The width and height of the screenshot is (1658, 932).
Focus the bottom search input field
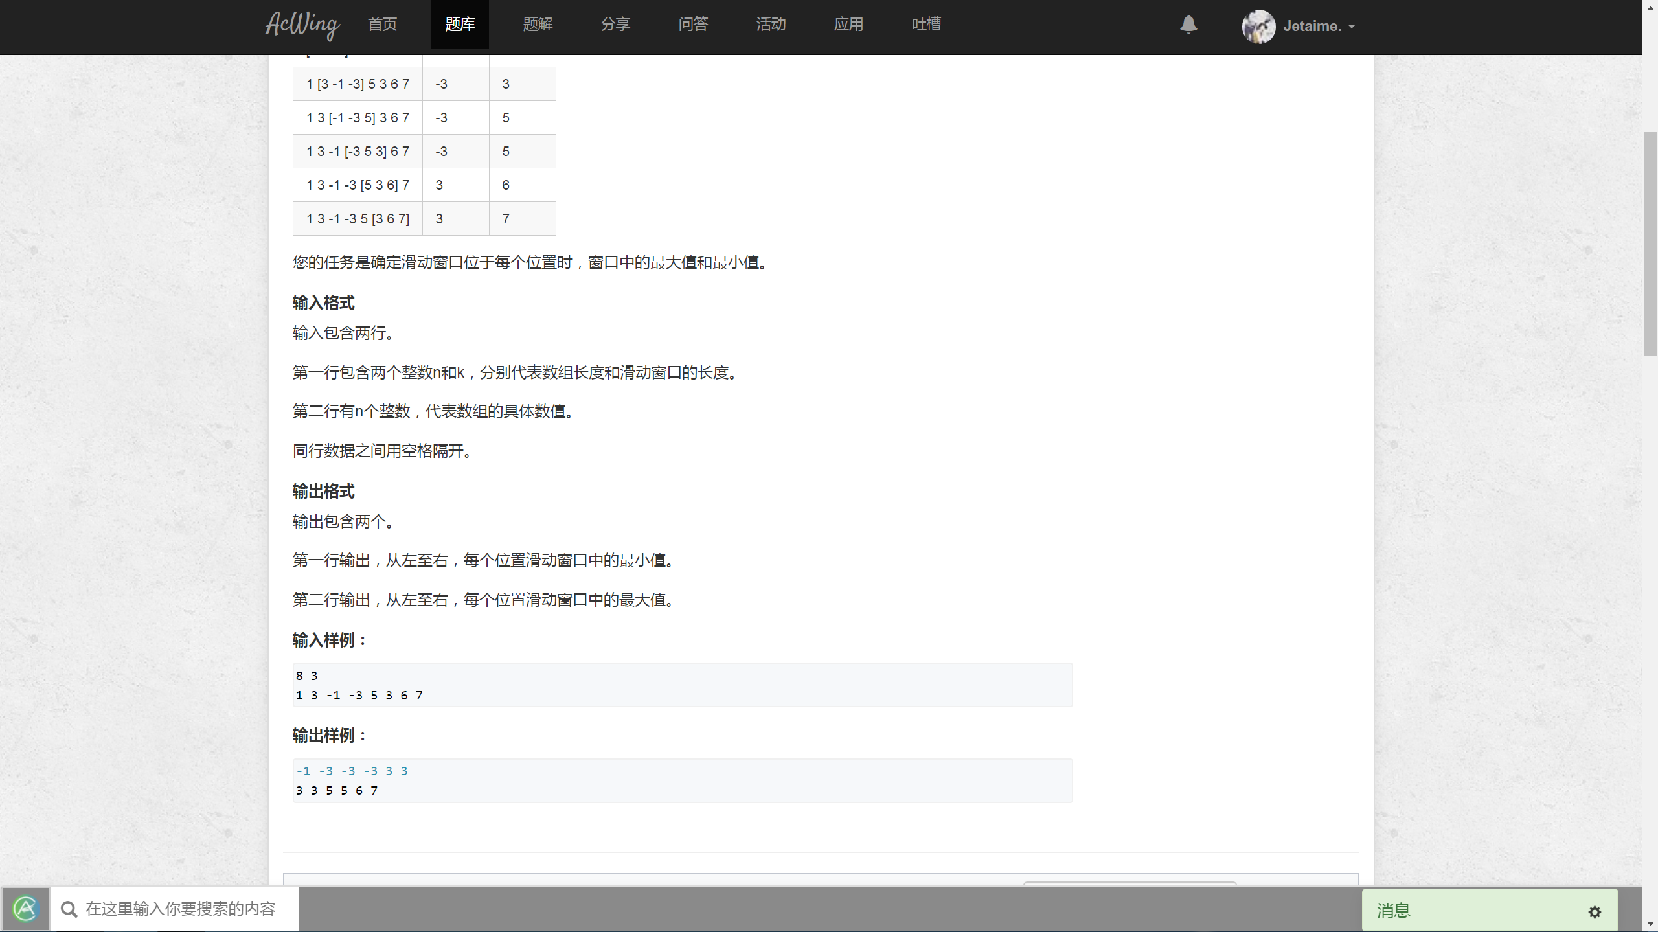coord(181,909)
